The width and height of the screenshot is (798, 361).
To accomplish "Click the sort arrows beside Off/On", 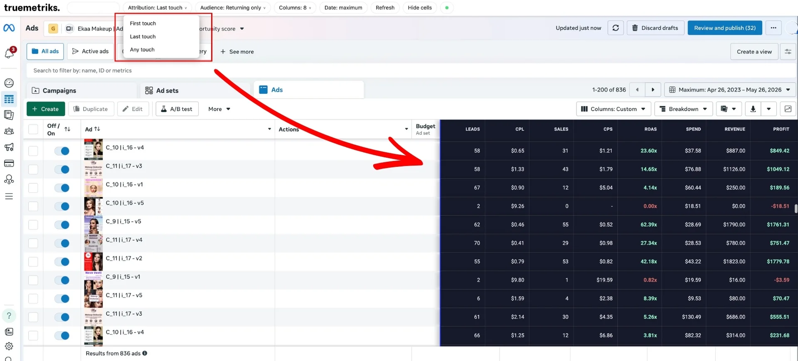I will click(67, 129).
